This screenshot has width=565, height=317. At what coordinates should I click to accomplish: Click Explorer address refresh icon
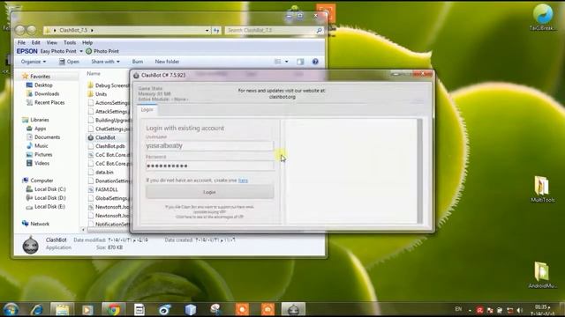coord(216,31)
